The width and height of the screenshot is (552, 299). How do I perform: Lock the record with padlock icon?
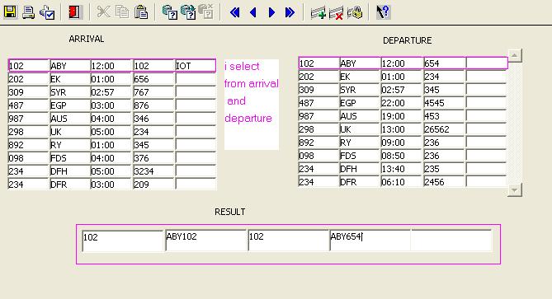coord(355,12)
